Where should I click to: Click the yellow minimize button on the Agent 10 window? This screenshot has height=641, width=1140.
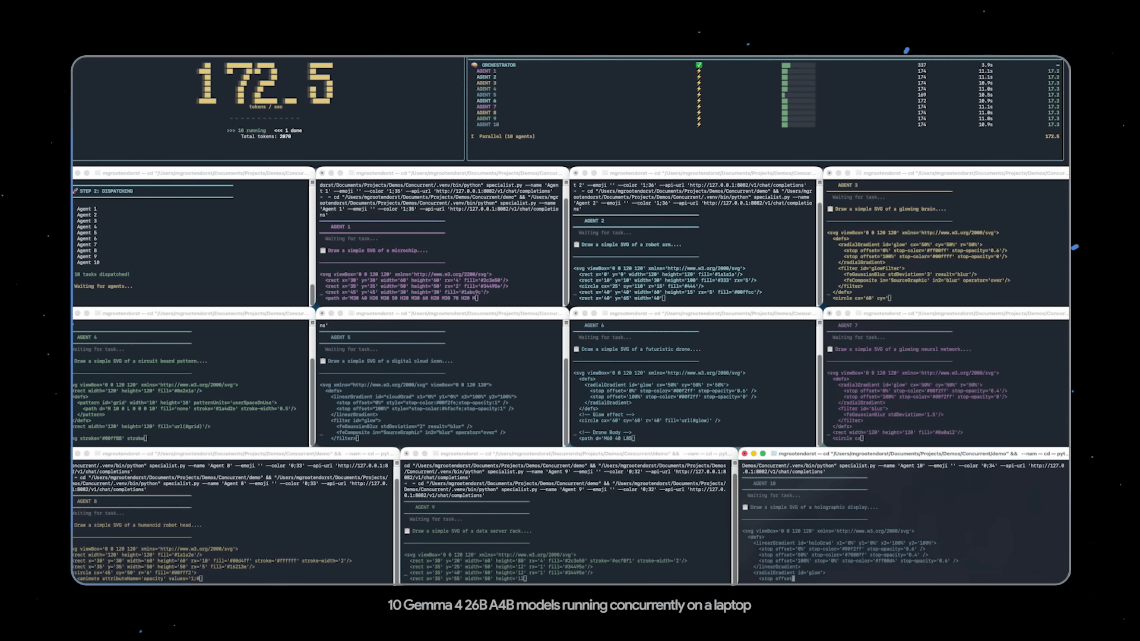pos(753,453)
